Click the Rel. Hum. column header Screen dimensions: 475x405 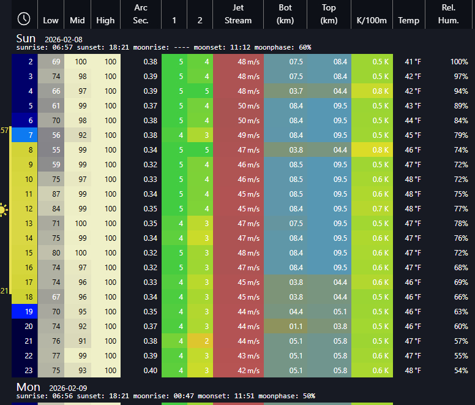(452, 14)
